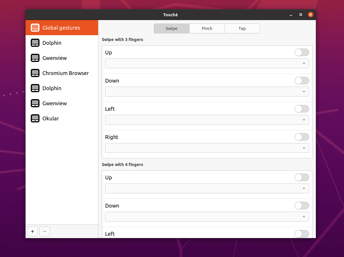Open Chromium Browser gesture settings via its icon

tap(35, 73)
